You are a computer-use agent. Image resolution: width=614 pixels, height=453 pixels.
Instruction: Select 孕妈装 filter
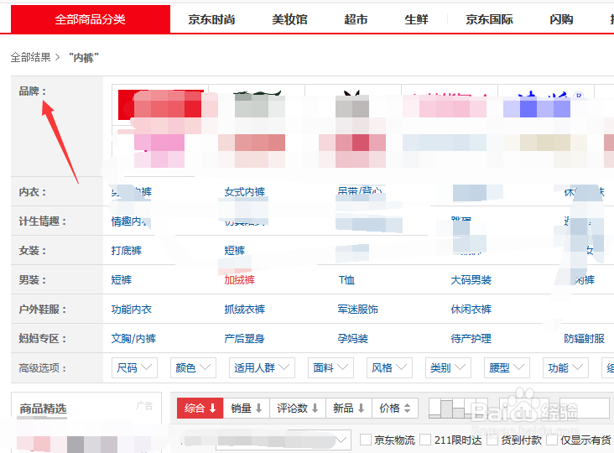(353, 339)
